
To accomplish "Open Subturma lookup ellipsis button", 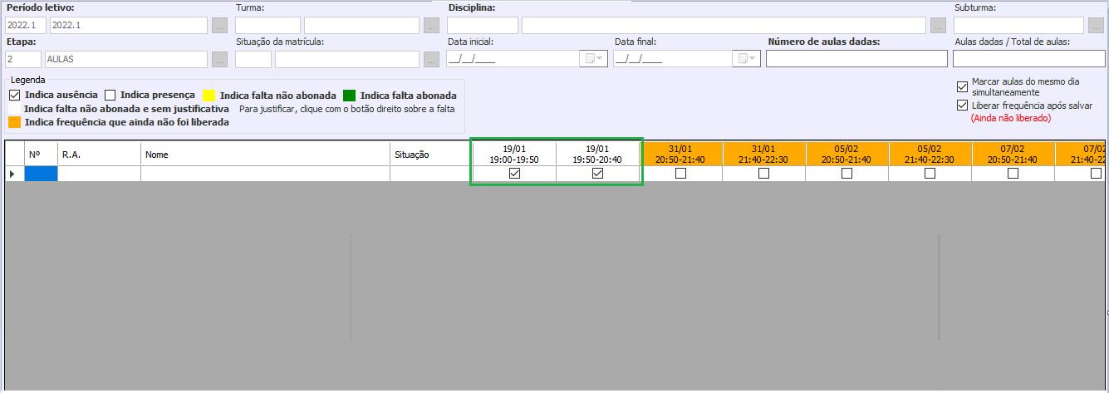I will (x=1096, y=25).
